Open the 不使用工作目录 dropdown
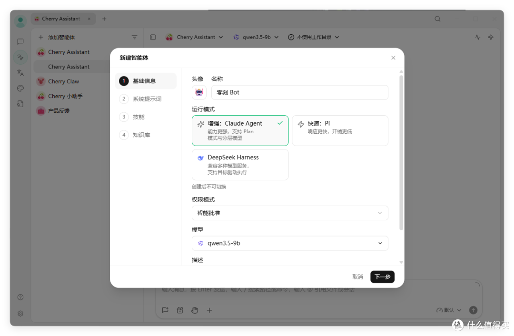Image resolution: width=514 pixels, height=336 pixels. click(x=313, y=37)
